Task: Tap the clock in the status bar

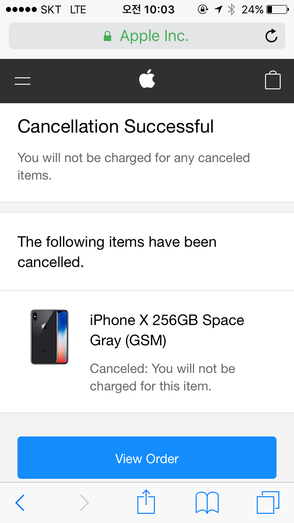Action: [148, 9]
